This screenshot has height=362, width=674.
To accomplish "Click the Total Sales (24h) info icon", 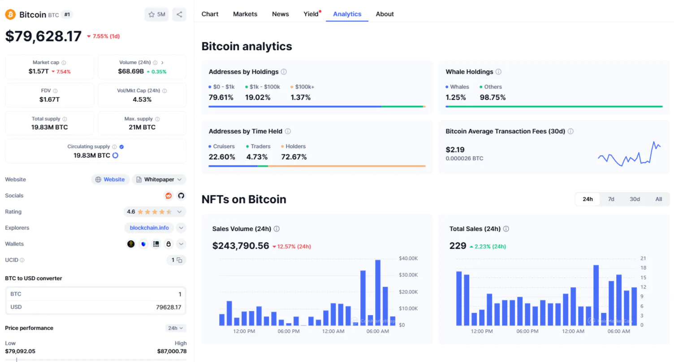I will (506, 229).
